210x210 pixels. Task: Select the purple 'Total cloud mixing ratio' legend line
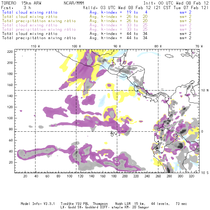pos(30,25)
